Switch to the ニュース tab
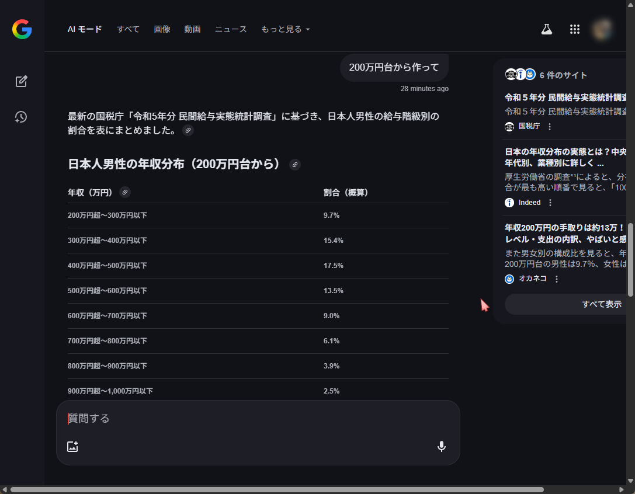The width and height of the screenshot is (635, 494). (230, 29)
